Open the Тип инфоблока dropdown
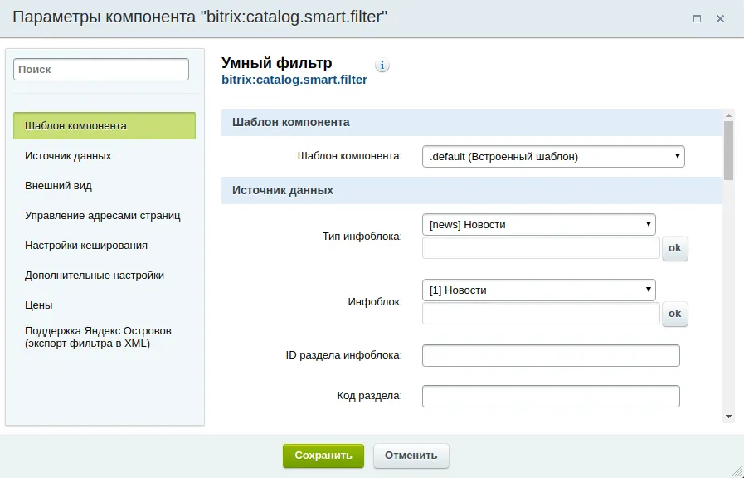Screen dimensions: 744x478 538,224
